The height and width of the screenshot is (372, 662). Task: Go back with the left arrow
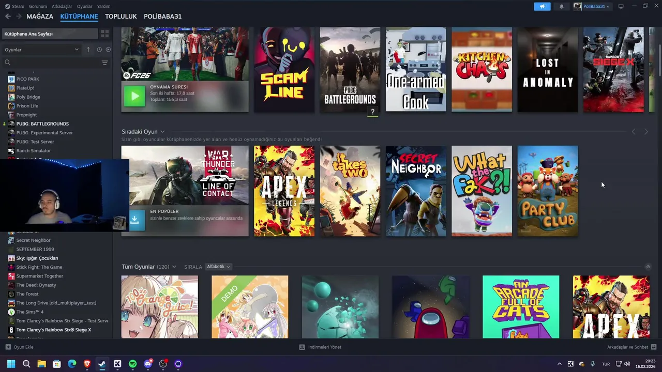click(8, 17)
